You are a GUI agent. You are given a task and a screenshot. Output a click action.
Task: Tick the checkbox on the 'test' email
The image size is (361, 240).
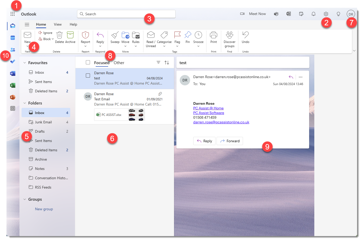coord(88,76)
